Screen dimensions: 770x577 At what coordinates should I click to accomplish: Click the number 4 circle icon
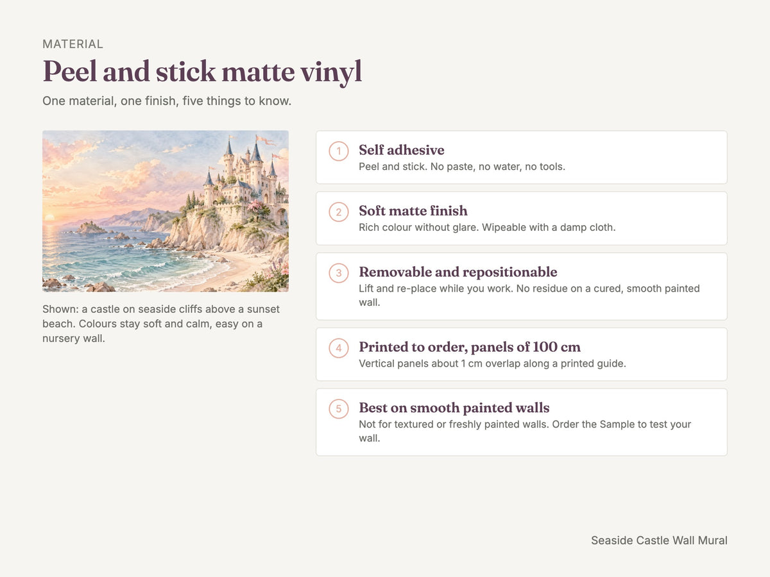coord(339,348)
